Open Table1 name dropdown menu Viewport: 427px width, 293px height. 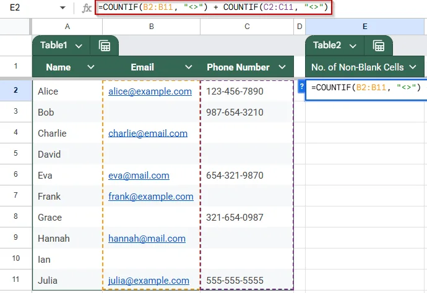tap(79, 46)
